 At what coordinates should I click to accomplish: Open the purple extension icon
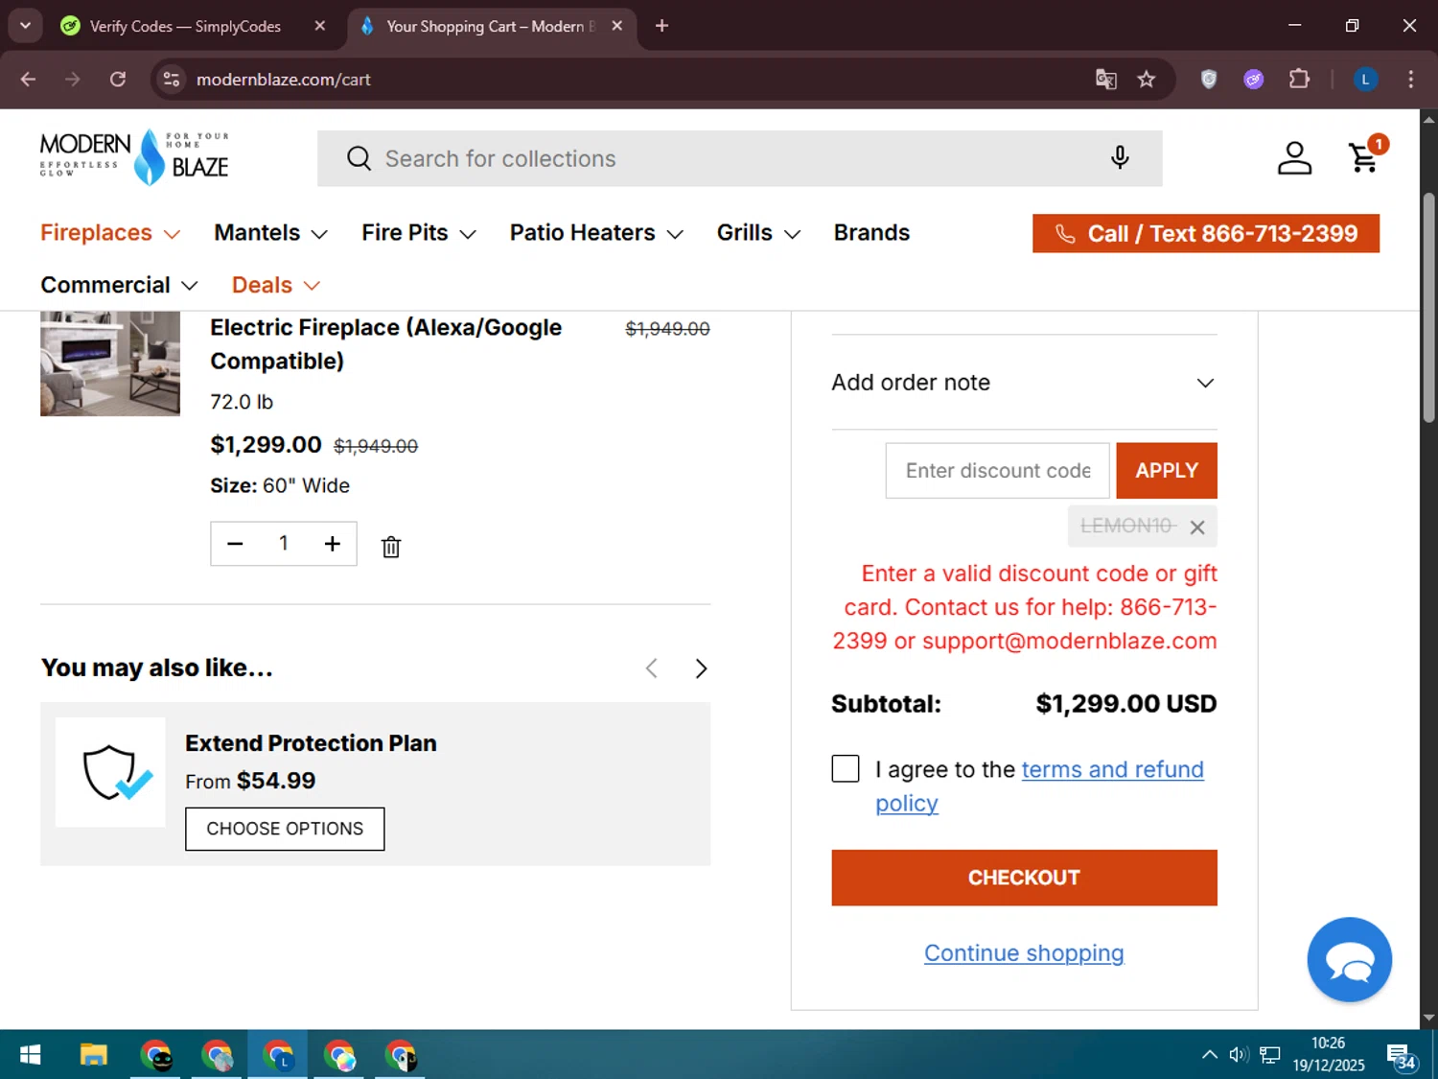tap(1254, 80)
